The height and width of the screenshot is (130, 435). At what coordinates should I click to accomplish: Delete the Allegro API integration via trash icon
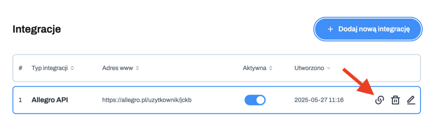pyautogui.click(x=395, y=100)
